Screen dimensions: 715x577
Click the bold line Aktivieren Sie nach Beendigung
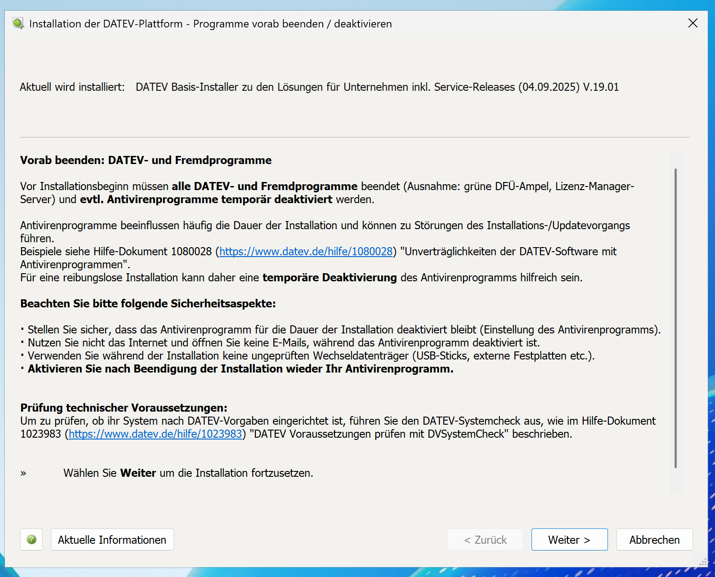[x=241, y=368]
